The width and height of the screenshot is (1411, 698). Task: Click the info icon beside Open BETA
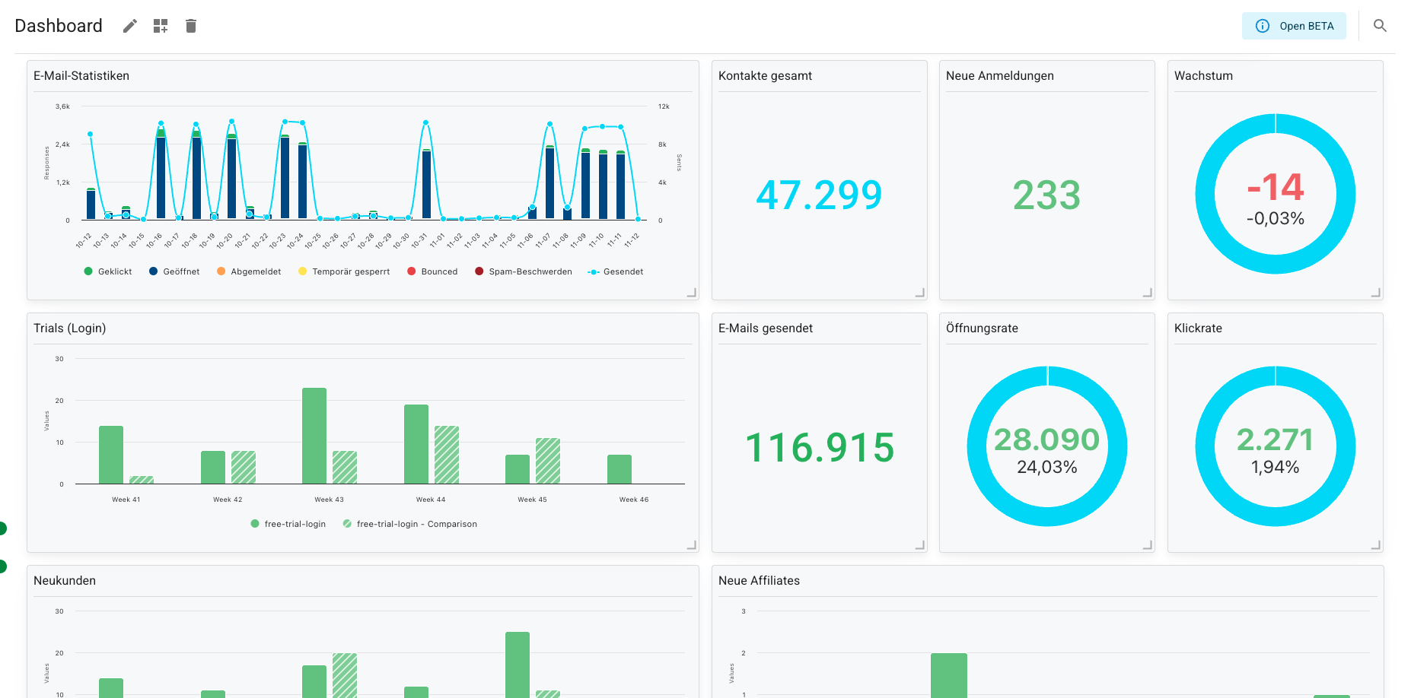pos(1263,25)
